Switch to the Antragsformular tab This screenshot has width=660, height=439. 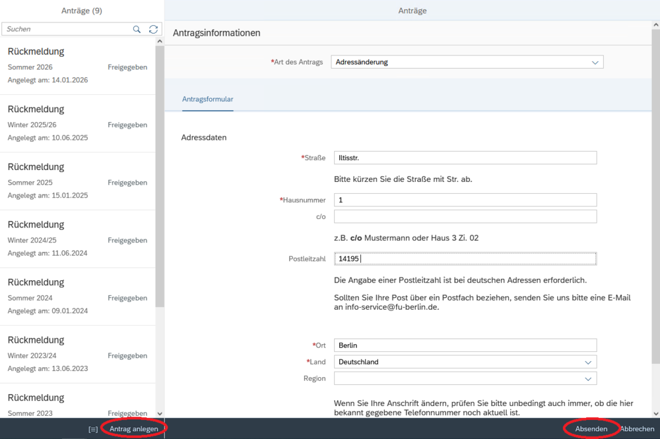[207, 100]
